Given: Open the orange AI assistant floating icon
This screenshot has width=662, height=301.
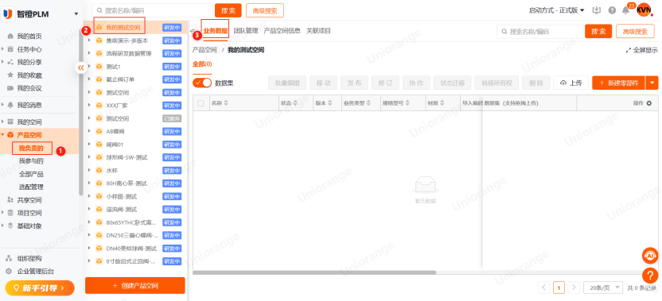Looking at the screenshot, I should (650, 256).
